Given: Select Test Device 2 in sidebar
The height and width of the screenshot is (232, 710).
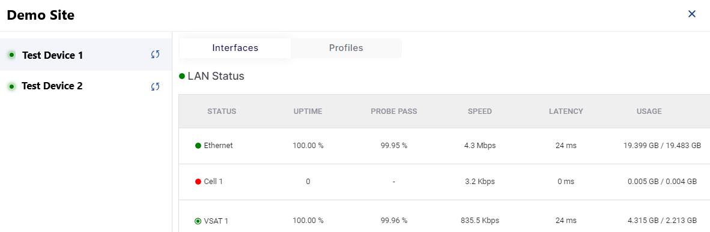Looking at the screenshot, I should pyautogui.click(x=86, y=86).
